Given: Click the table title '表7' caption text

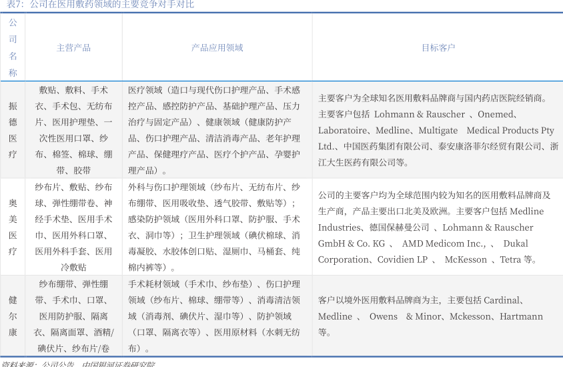Looking at the screenshot, I should click(100, 5).
